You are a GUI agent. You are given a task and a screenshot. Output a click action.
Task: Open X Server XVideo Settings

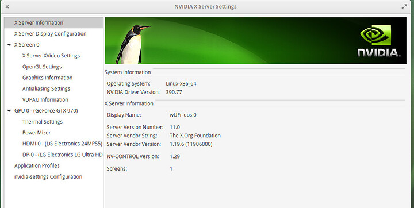point(51,56)
